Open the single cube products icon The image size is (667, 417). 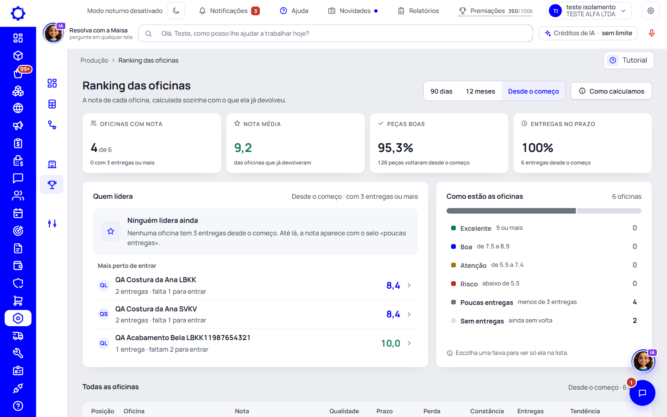click(x=18, y=56)
